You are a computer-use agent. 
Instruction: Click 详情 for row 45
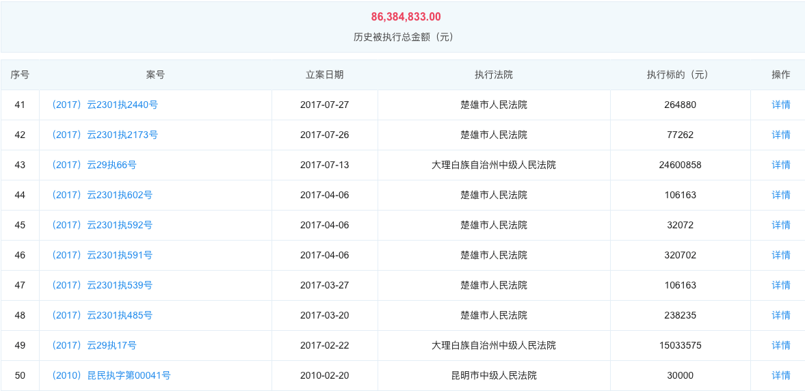780,225
